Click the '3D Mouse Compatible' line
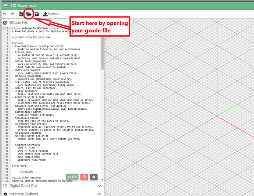Screen dimensions: 254x196 tap(27, 76)
